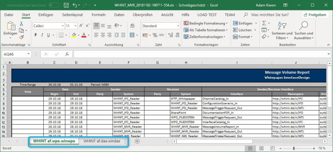Switch to Page Layout view icon

pos(261,148)
